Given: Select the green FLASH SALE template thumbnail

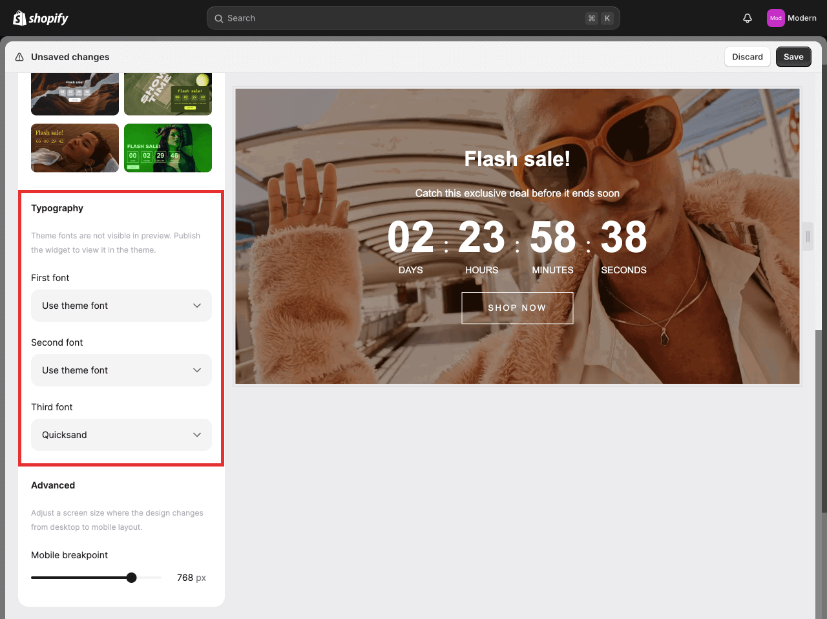Looking at the screenshot, I should click(168, 148).
